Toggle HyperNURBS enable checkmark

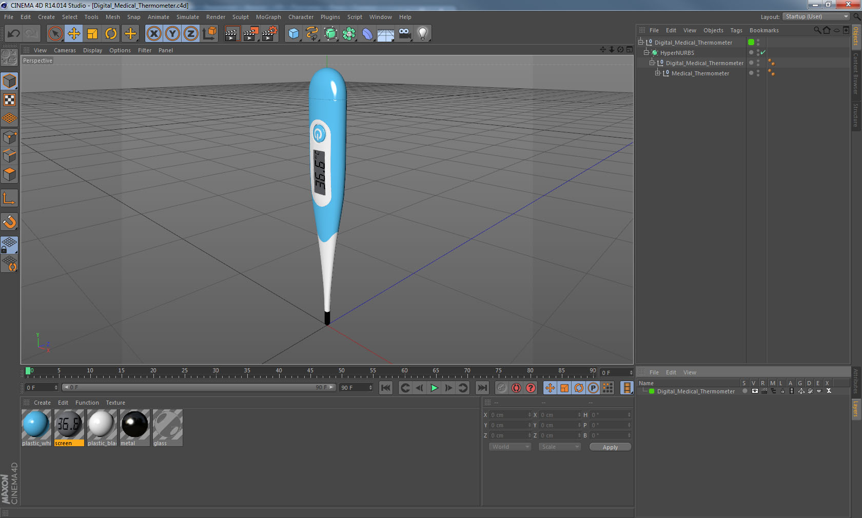tap(763, 52)
